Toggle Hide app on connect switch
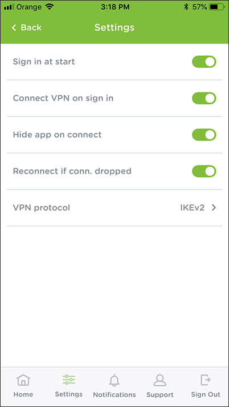The width and height of the screenshot is (229, 407). click(204, 135)
